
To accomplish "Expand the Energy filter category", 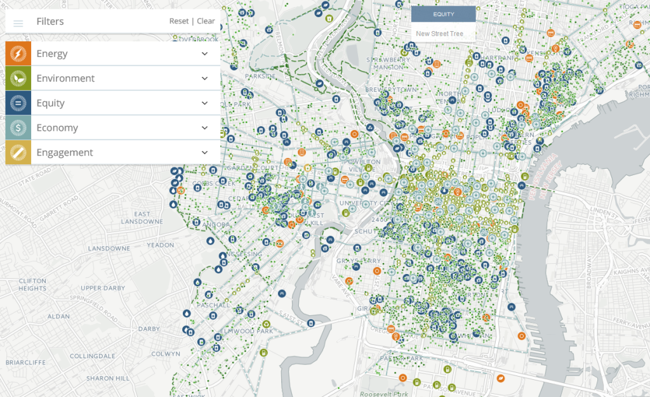I will click(x=204, y=53).
